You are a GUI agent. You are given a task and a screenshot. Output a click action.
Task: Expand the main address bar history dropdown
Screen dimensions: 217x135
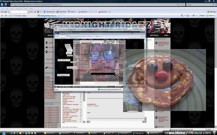point(178,5)
